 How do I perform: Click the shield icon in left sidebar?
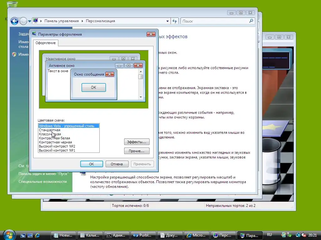click(14, 54)
